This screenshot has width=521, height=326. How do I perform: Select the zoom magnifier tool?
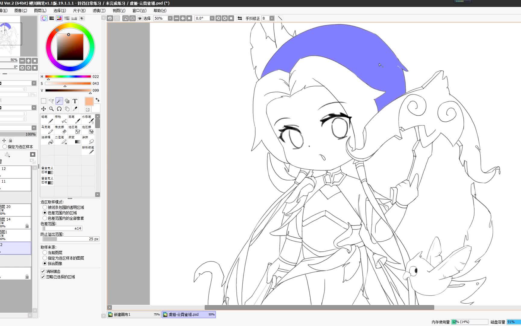coord(51,109)
